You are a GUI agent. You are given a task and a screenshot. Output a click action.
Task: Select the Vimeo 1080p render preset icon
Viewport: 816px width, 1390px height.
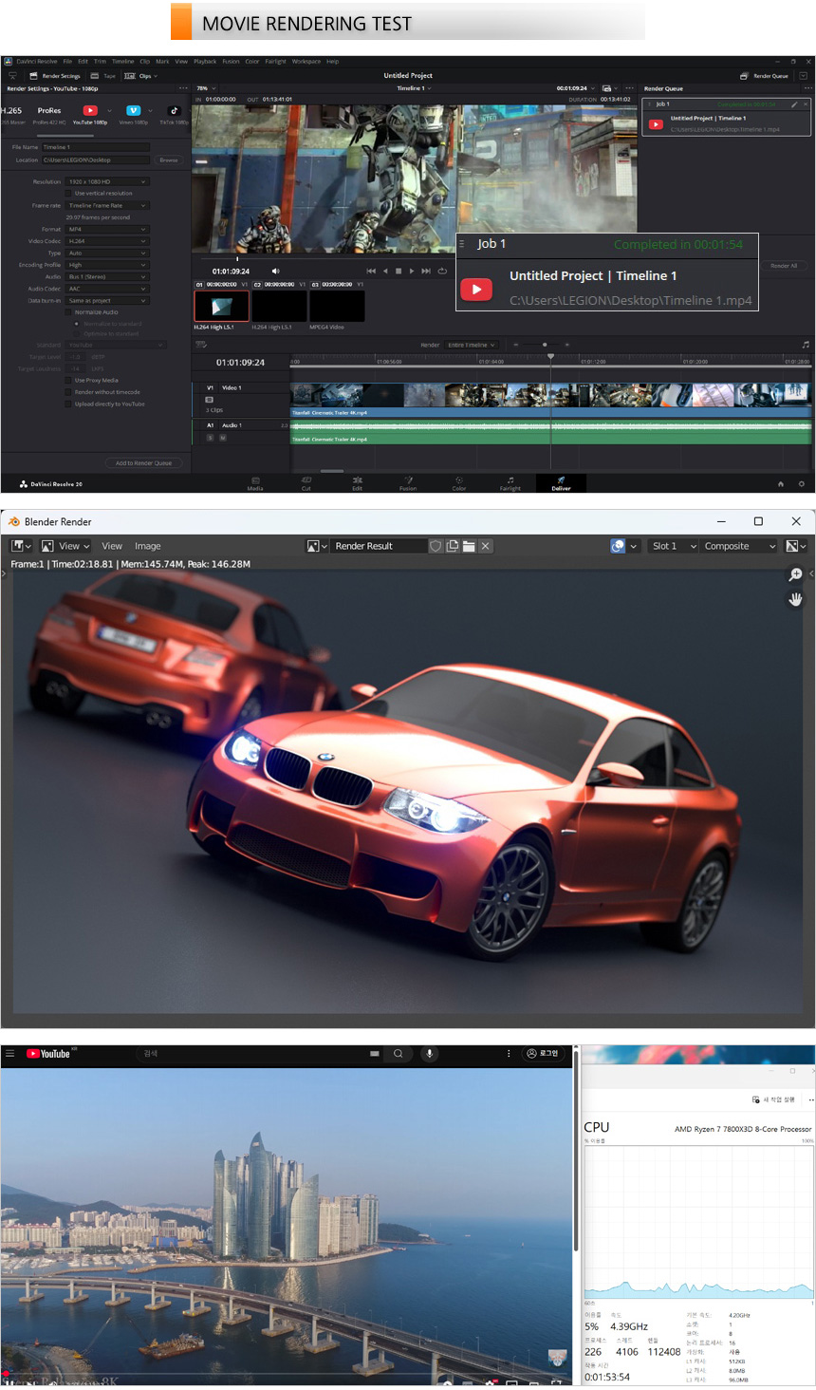coord(133,111)
